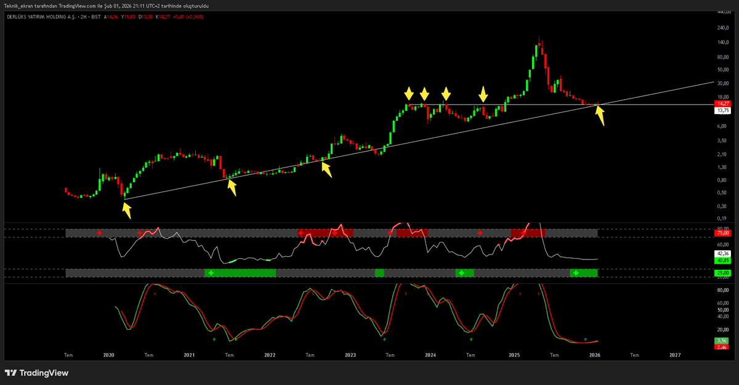Screen dimensions: 739x385
Task: Click the red 14,27 last price tag
Action: point(722,103)
